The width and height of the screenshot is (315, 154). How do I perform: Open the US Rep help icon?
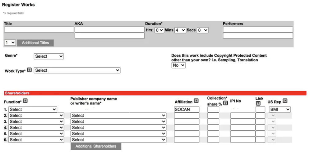[x=285, y=101]
